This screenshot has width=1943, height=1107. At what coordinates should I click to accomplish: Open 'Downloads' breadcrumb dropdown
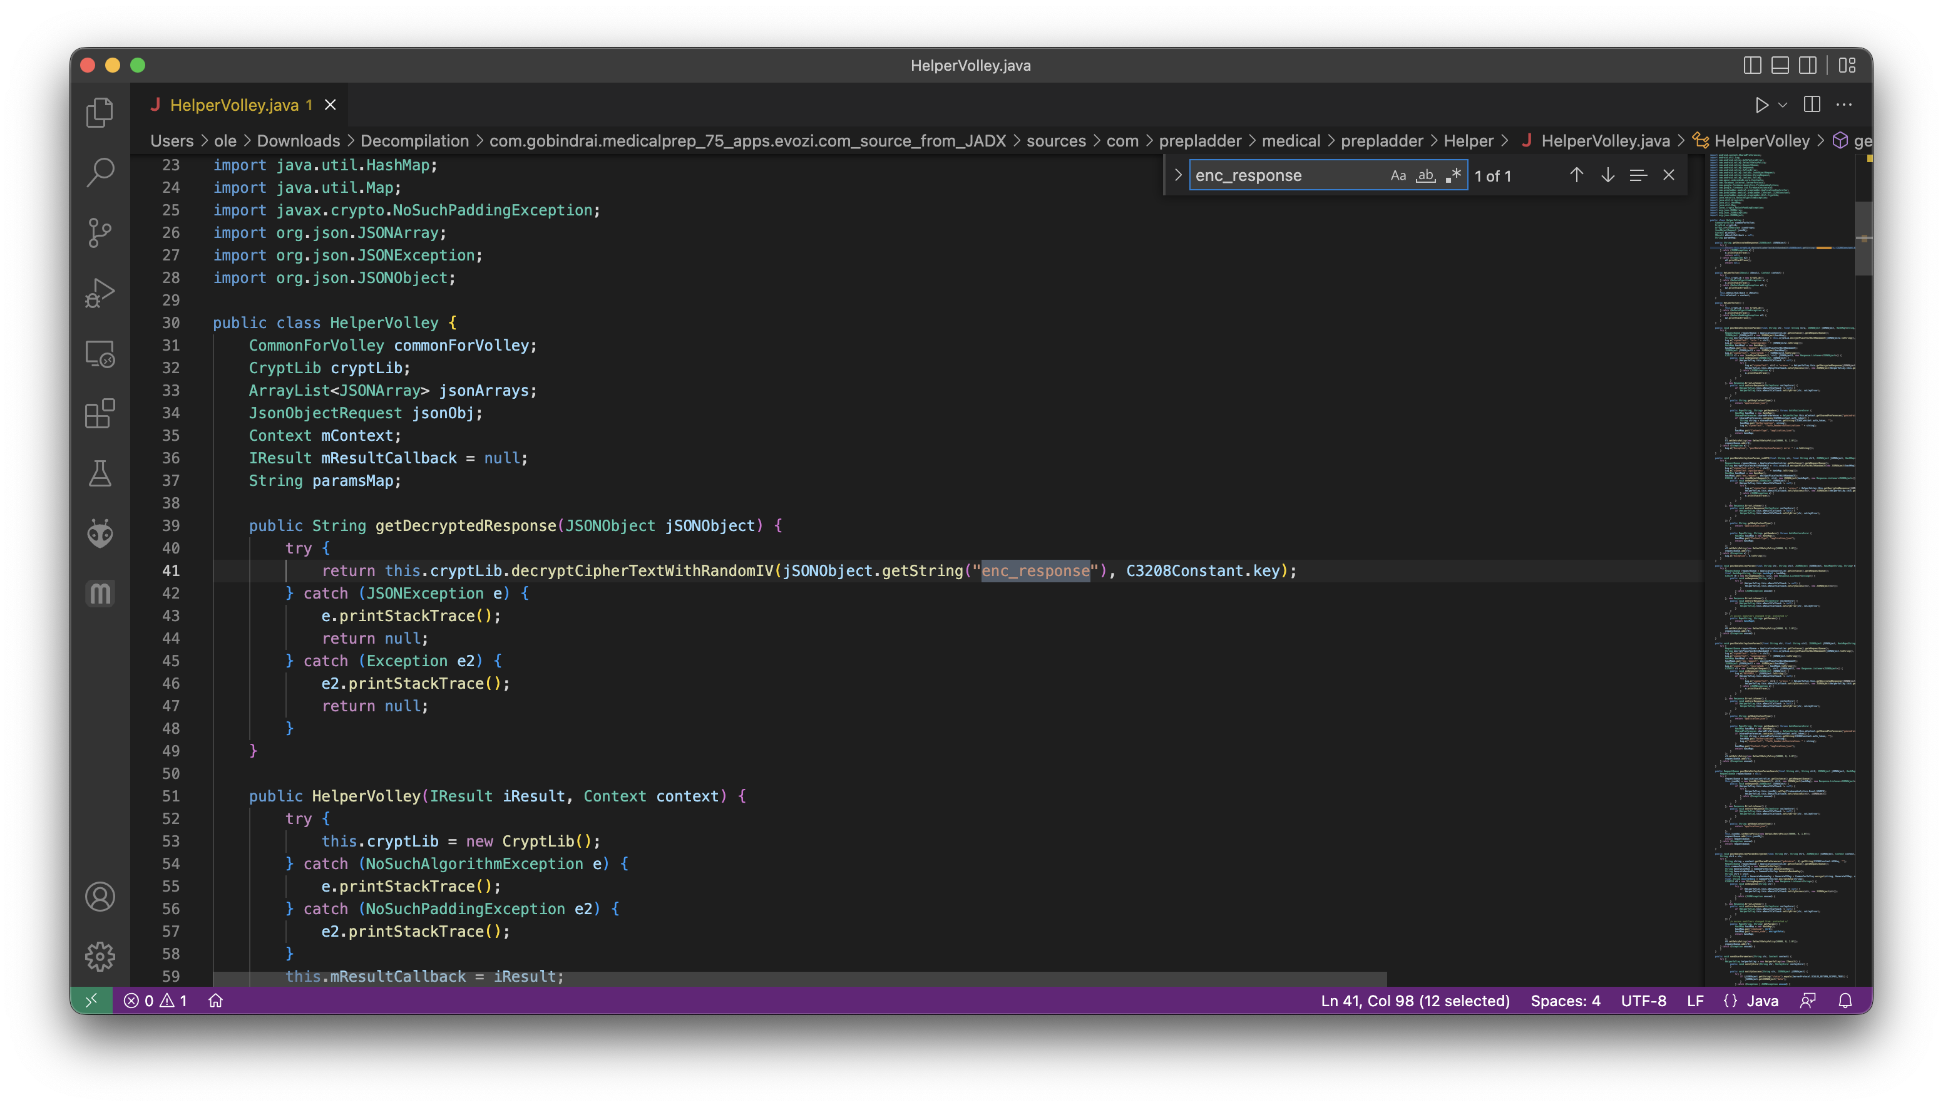[x=298, y=141]
